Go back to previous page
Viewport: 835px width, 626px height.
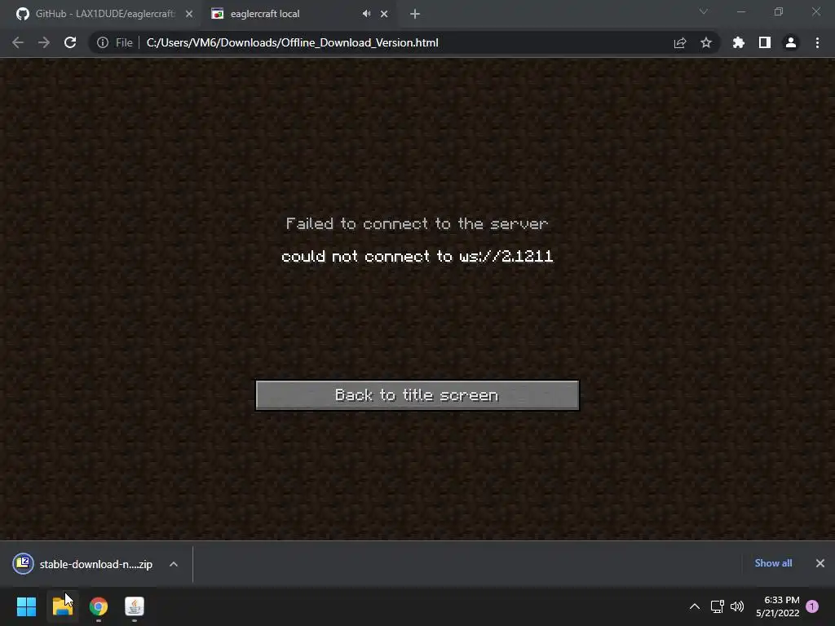[x=18, y=42]
